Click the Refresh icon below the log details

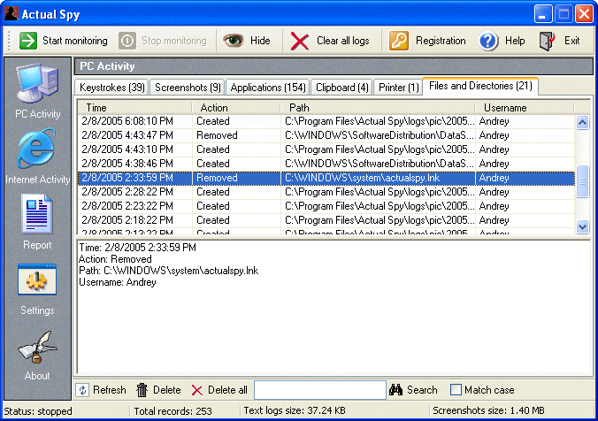(82, 390)
